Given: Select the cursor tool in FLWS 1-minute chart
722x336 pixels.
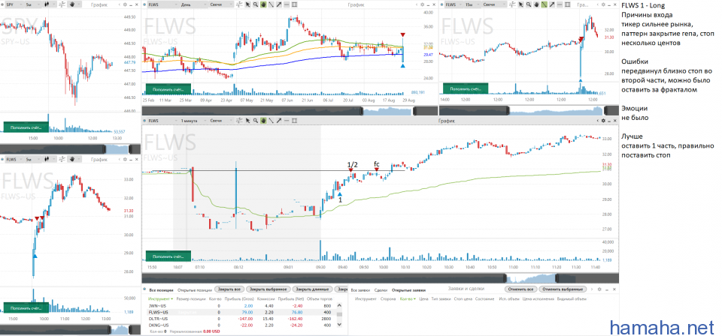Looking at the screenshot, I should coord(247,121).
